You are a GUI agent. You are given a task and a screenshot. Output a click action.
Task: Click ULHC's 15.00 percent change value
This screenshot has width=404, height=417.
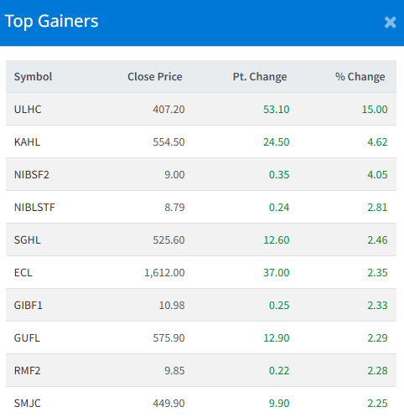click(375, 109)
